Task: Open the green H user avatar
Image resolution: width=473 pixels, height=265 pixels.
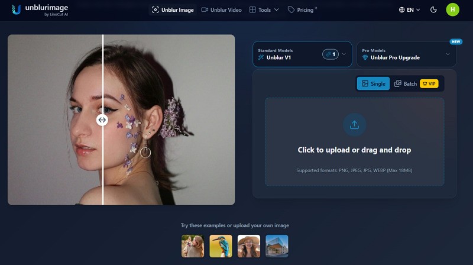Action: tap(452, 9)
